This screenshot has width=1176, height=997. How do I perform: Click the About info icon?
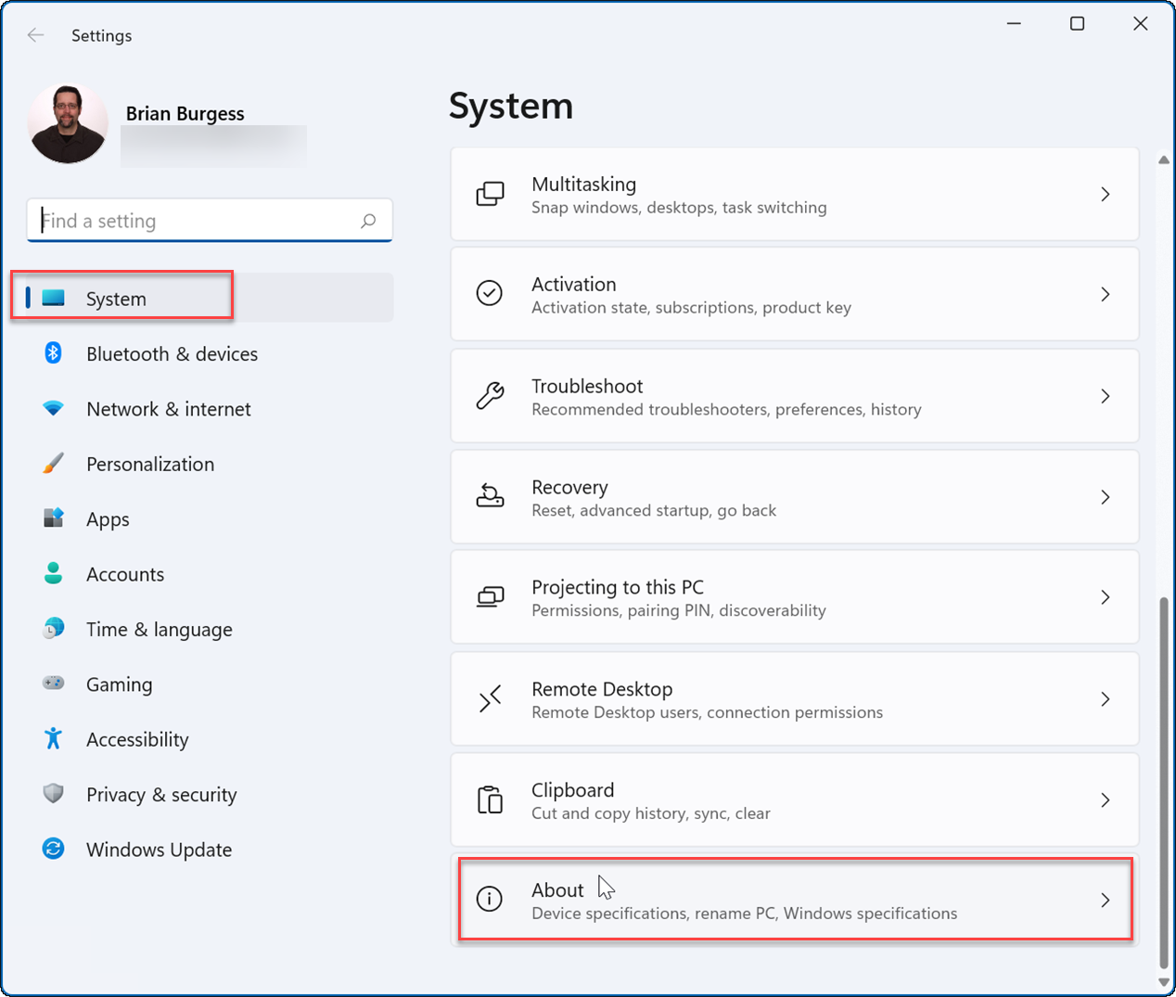pos(489,899)
